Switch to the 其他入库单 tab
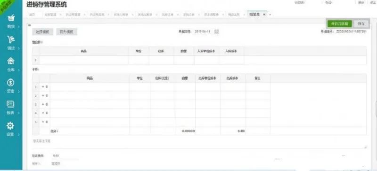The image size is (377, 171). click(x=121, y=15)
